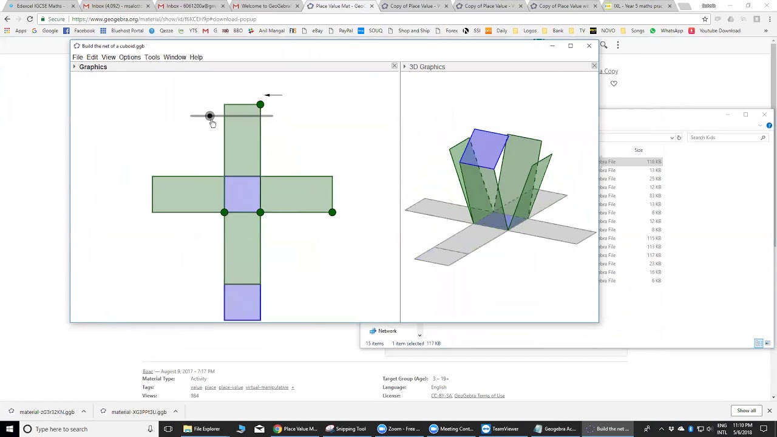
Task: Click Show all downloads button
Action: (747, 411)
